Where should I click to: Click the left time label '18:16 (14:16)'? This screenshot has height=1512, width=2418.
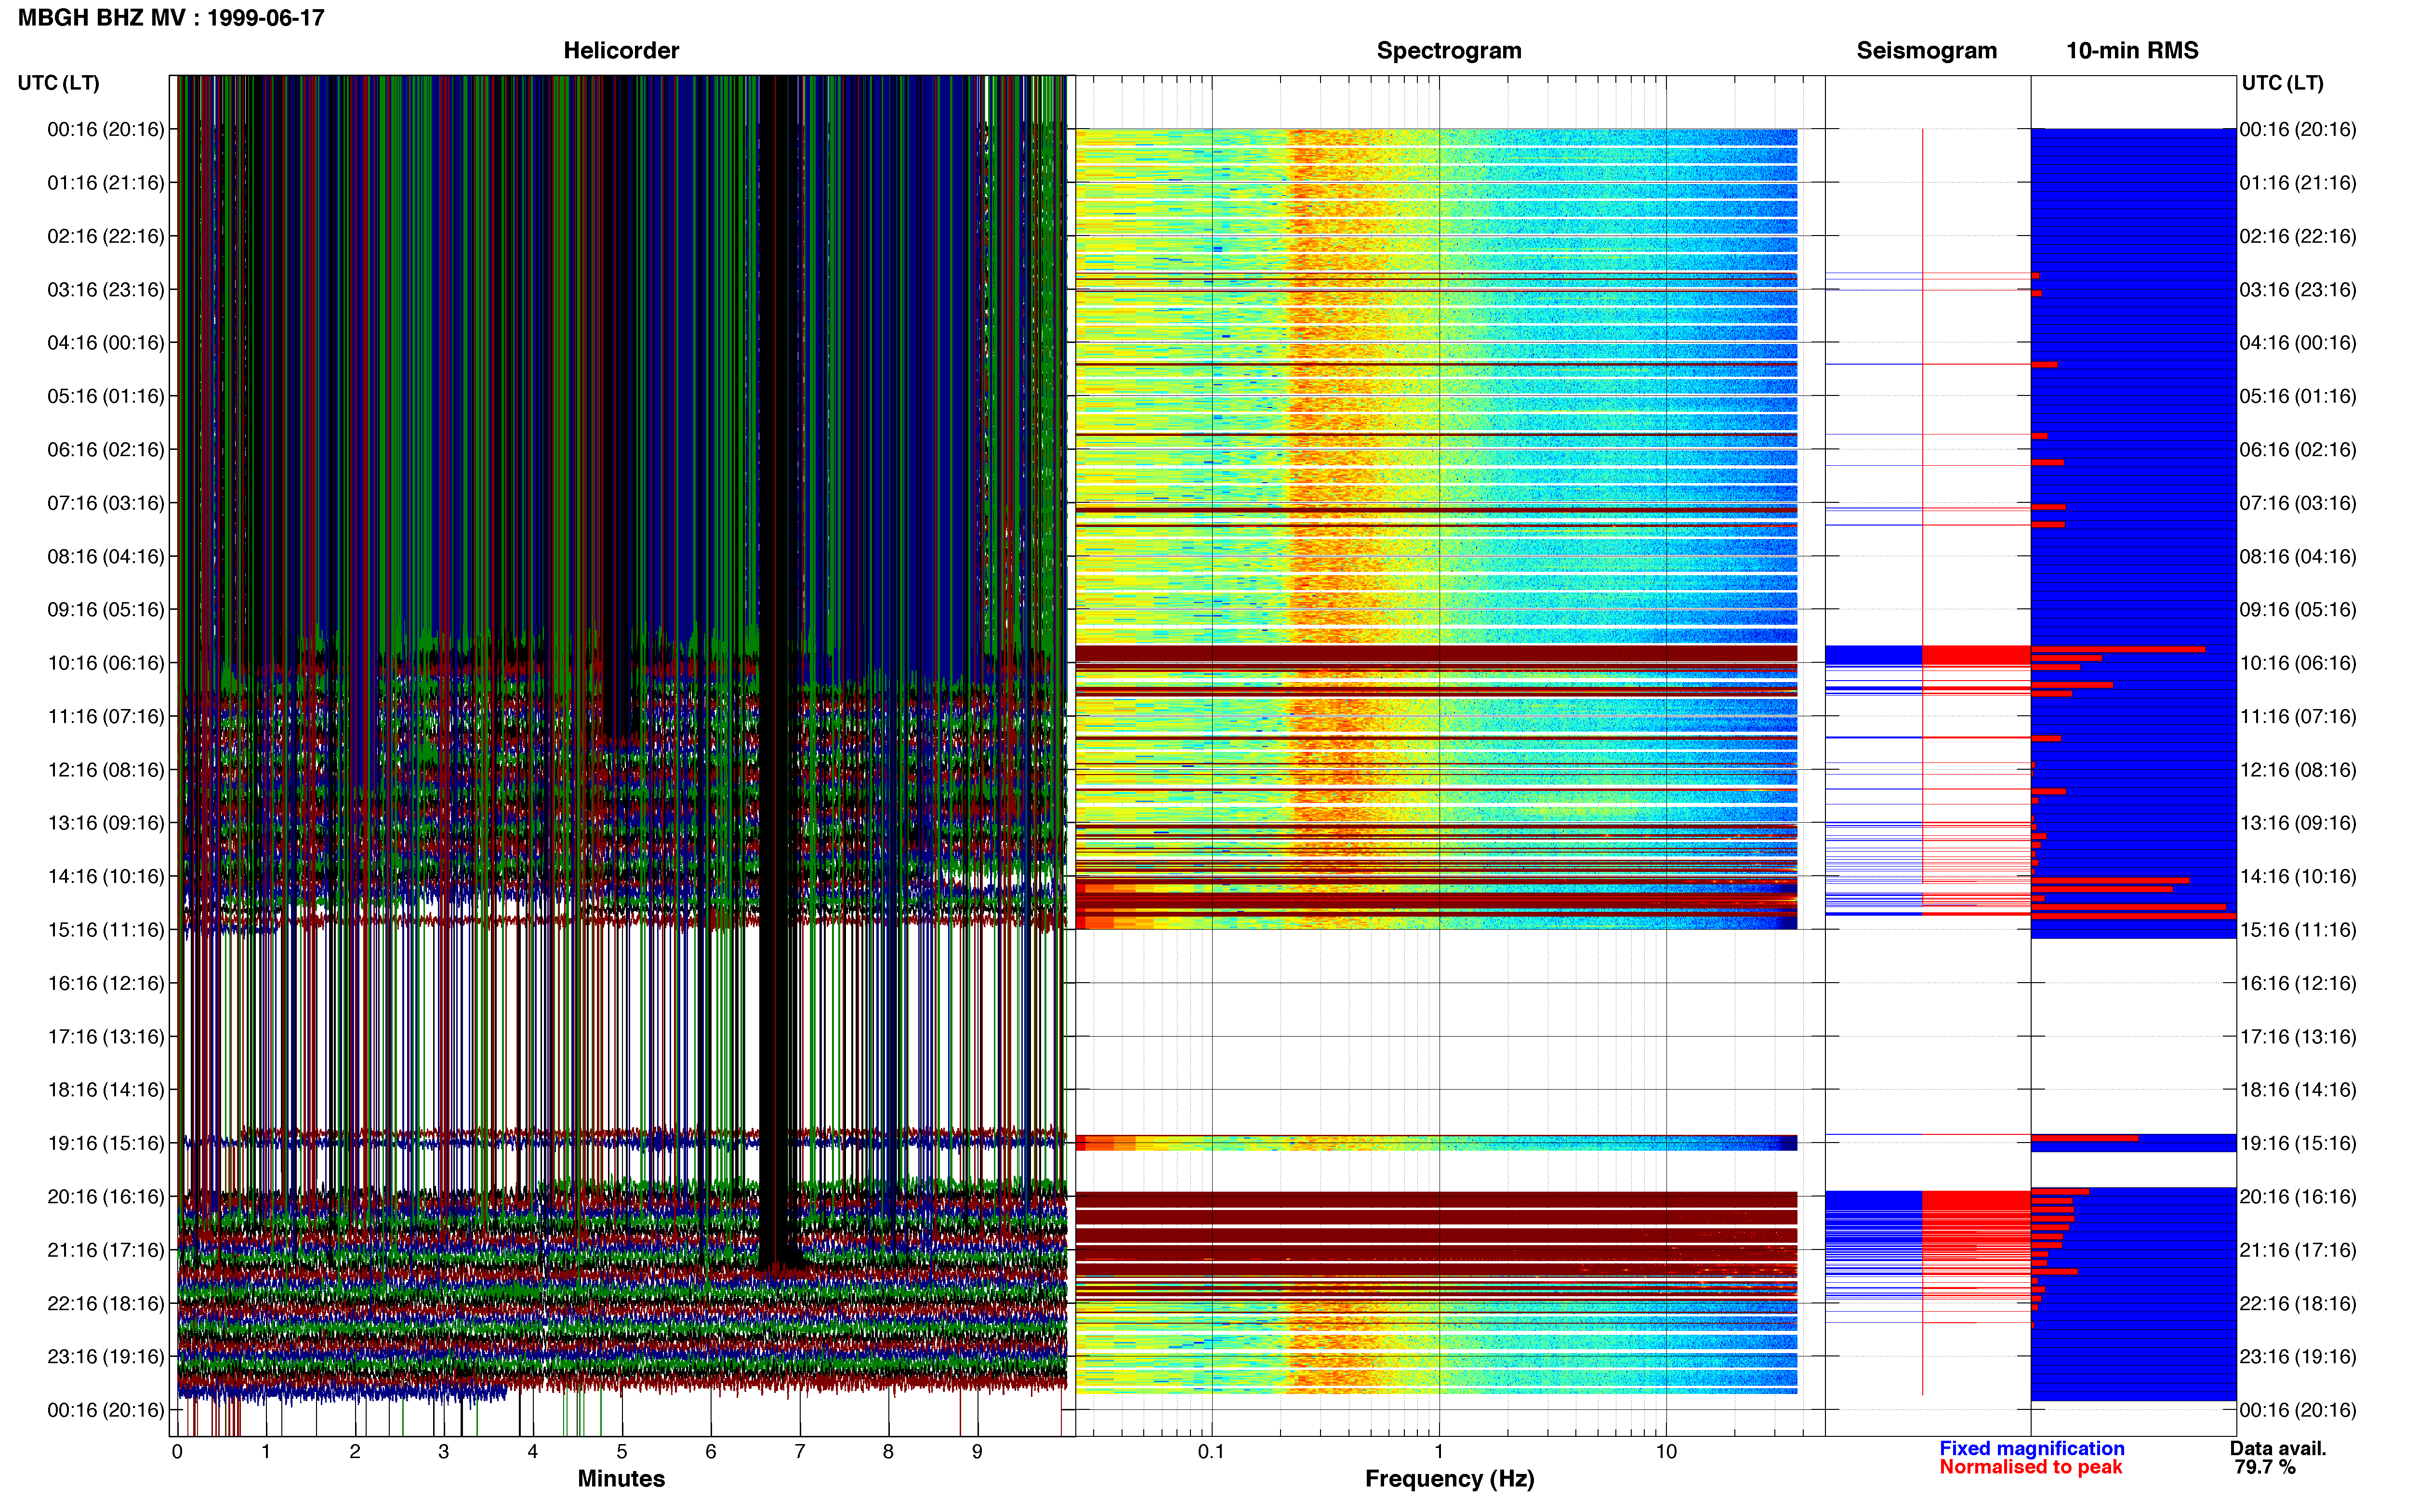(106, 1090)
